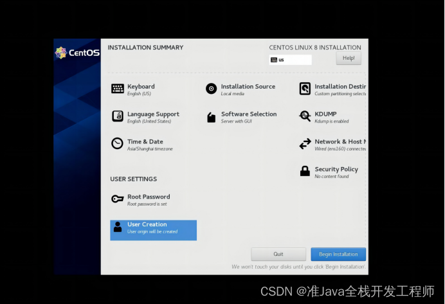The image size is (445, 304).
Task: Click the Quit button
Action: tap(278, 254)
